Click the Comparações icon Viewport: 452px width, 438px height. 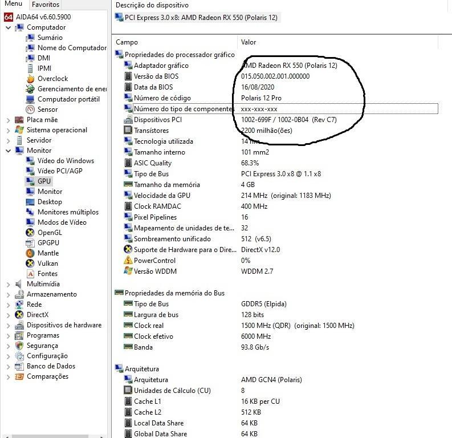[19, 376]
